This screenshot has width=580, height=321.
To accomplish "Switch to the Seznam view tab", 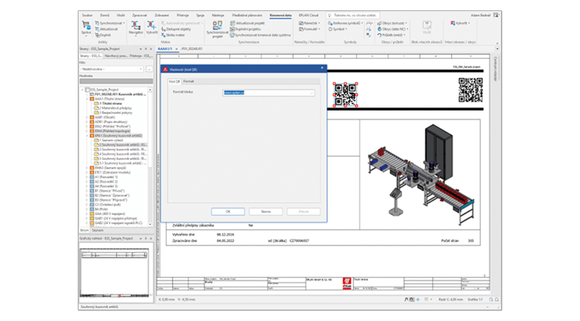I will click(98, 230).
